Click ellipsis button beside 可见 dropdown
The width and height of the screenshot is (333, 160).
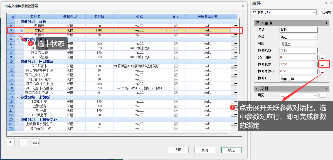coord(323,95)
